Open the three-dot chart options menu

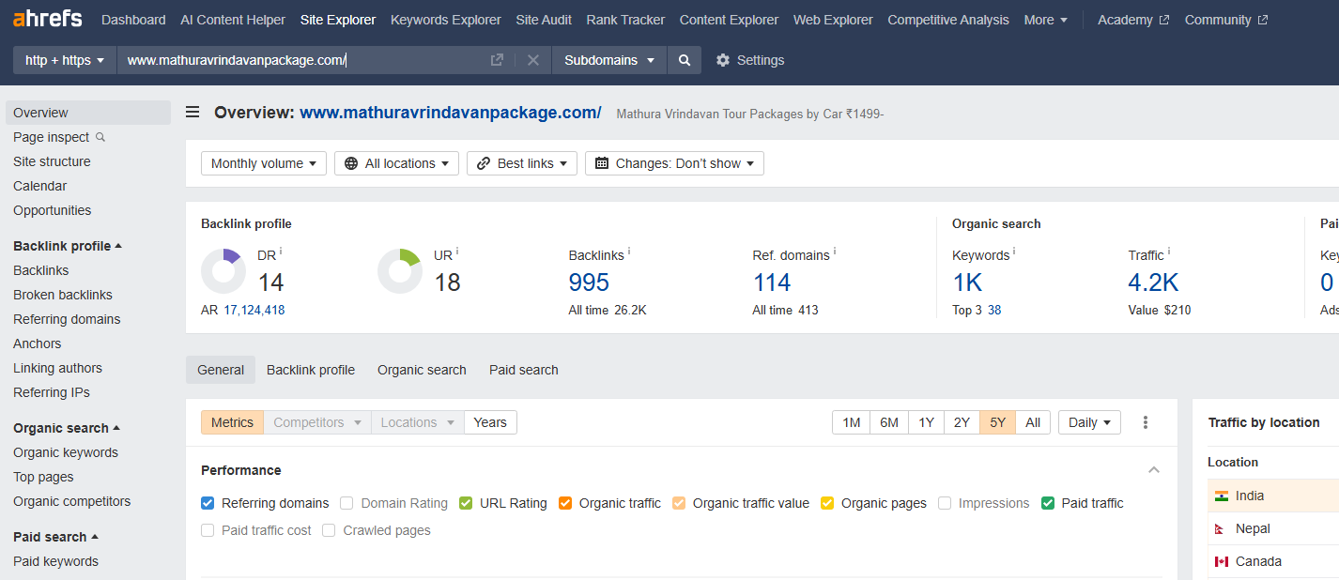point(1146,422)
